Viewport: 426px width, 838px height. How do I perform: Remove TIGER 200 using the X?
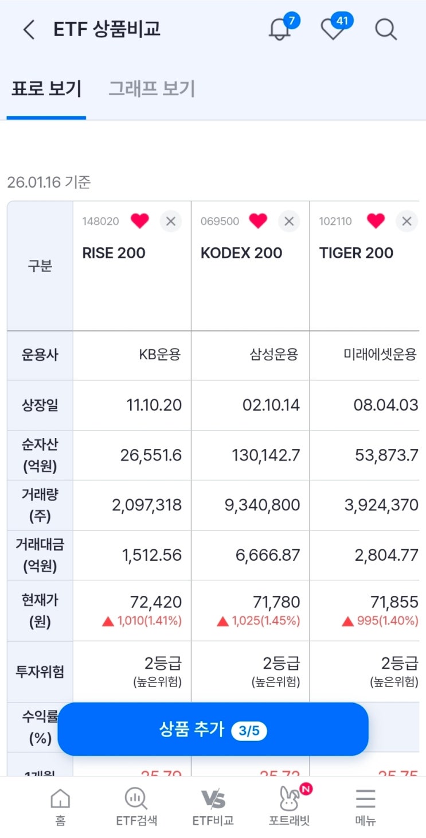(407, 222)
